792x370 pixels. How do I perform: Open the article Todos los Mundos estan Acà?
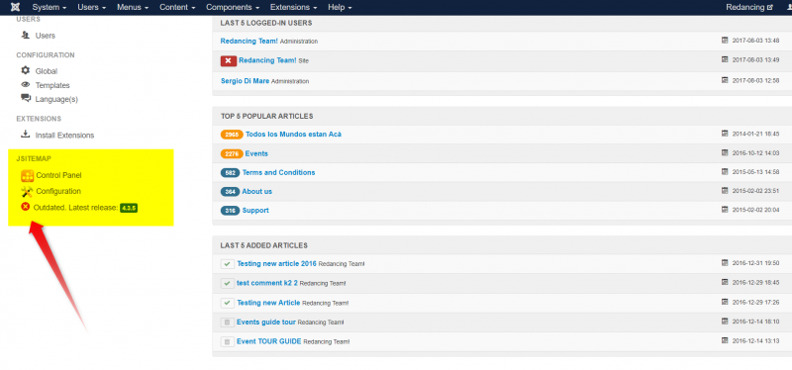(293, 135)
